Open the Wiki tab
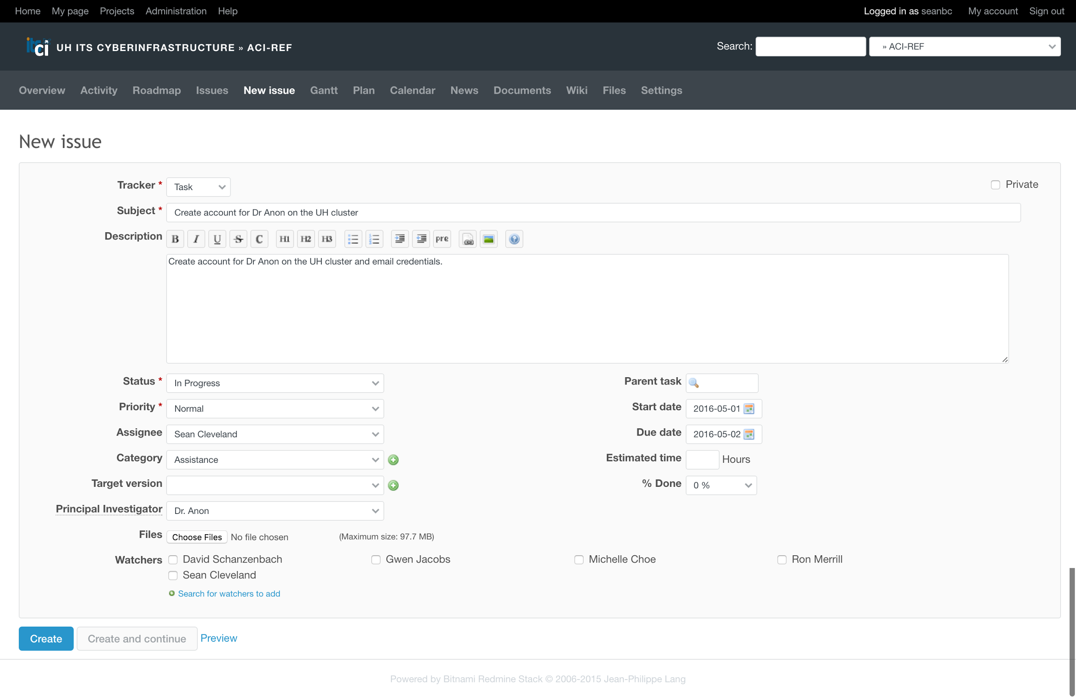This screenshot has width=1076, height=698. (577, 90)
